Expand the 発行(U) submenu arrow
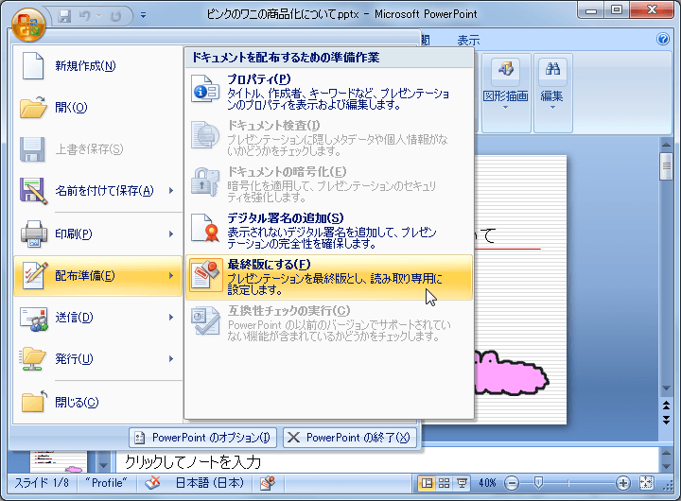Image resolution: width=681 pixels, height=501 pixels. click(171, 359)
